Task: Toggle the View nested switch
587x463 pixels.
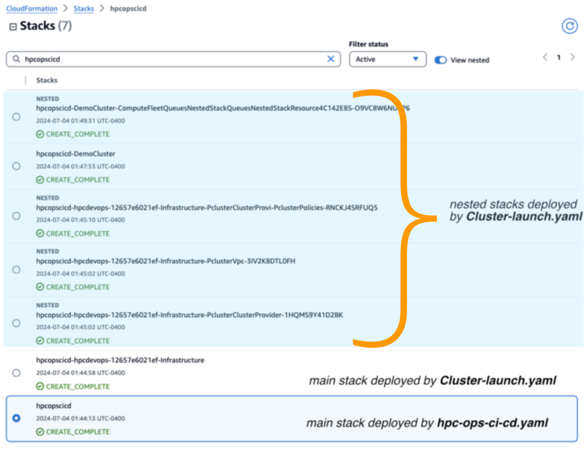Action: pos(440,60)
